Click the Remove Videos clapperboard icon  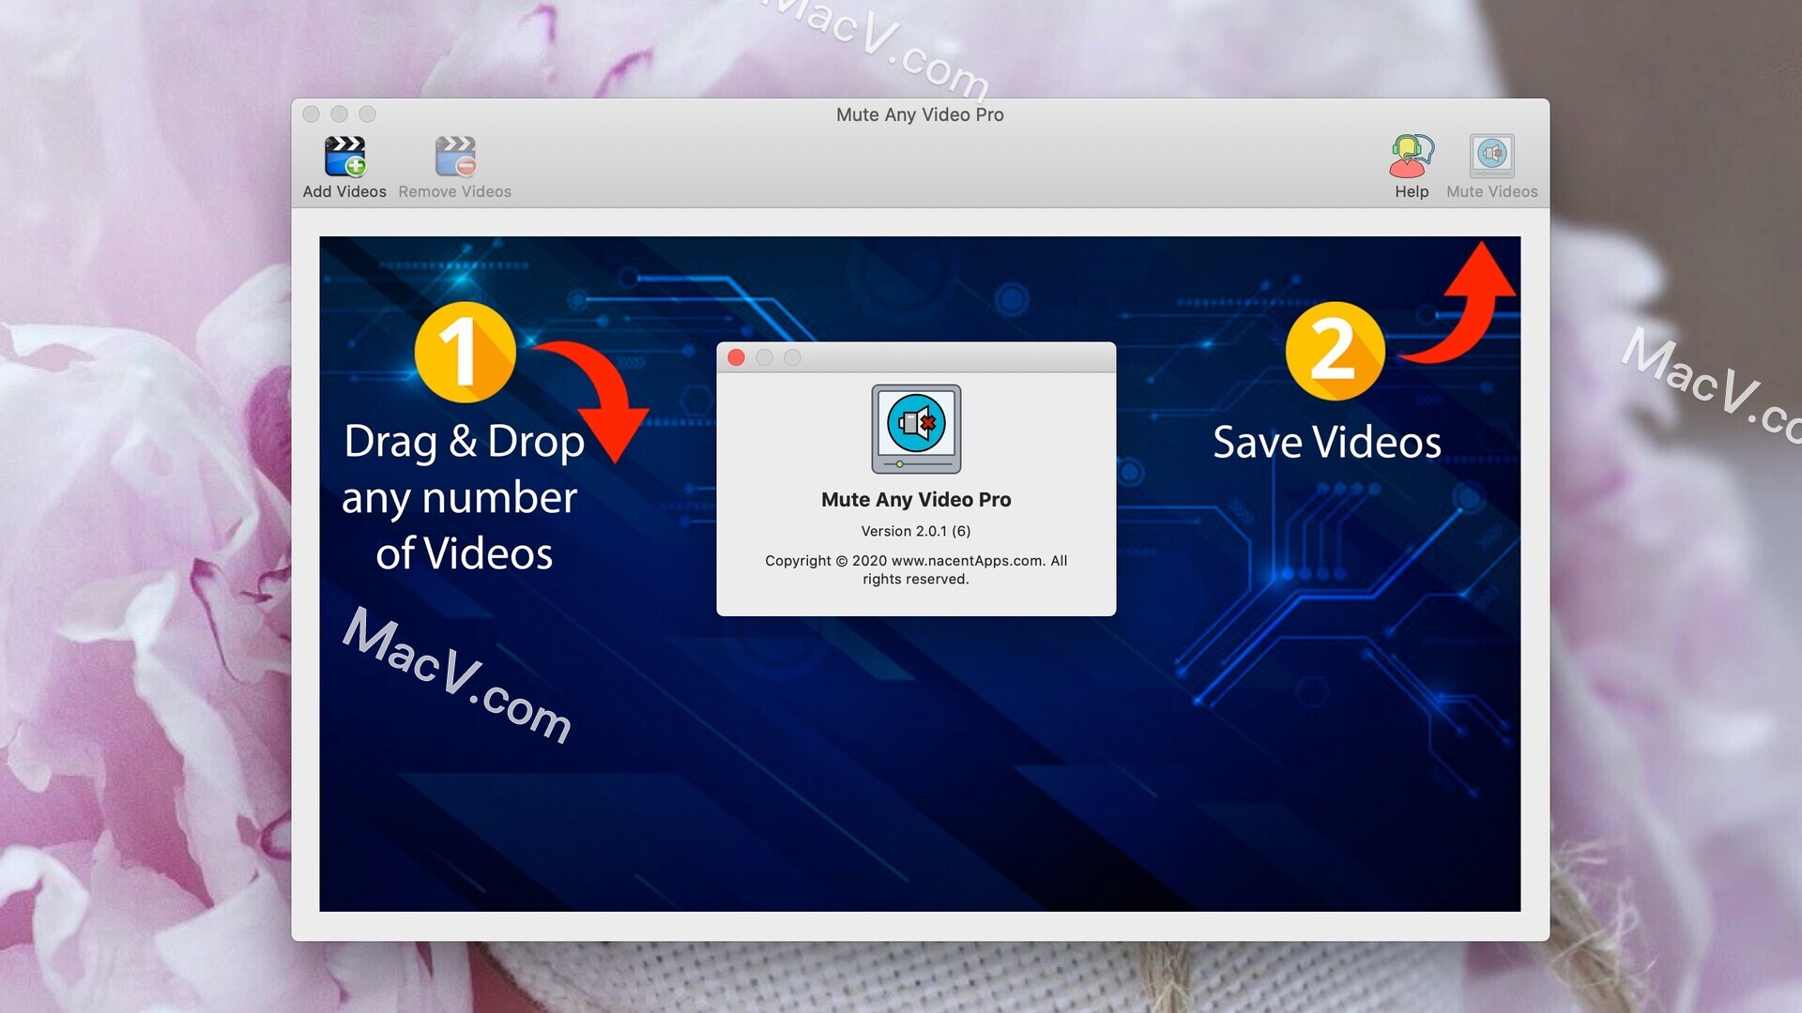(x=455, y=156)
